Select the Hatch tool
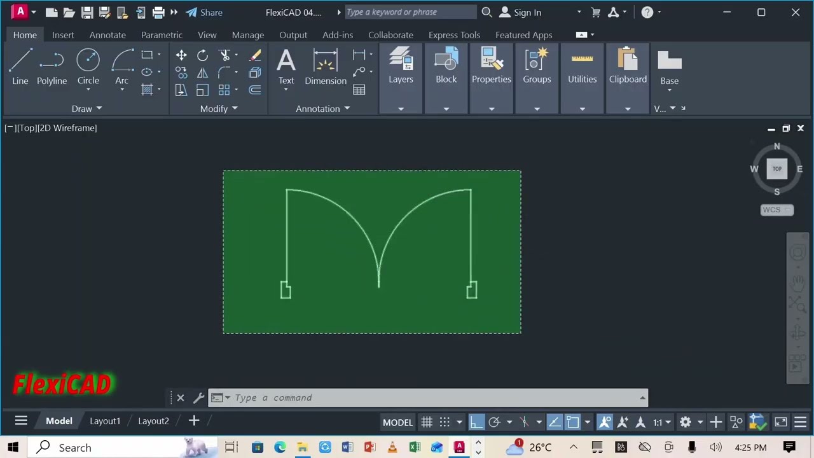814x458 pixels. tap(147, 89)
